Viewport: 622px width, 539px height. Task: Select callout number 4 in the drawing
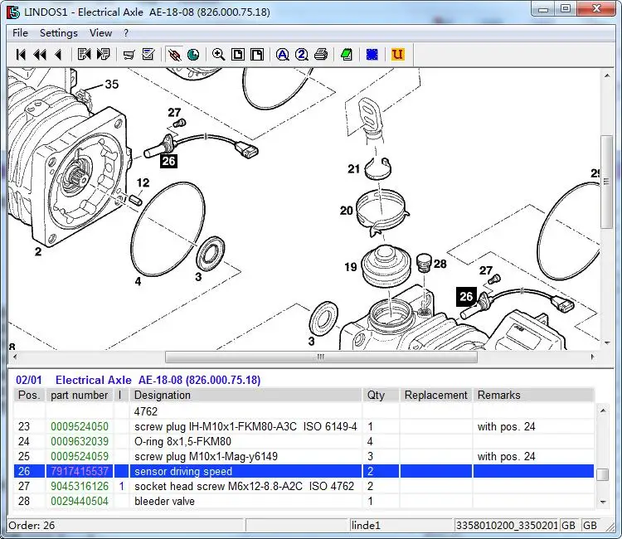138,281
